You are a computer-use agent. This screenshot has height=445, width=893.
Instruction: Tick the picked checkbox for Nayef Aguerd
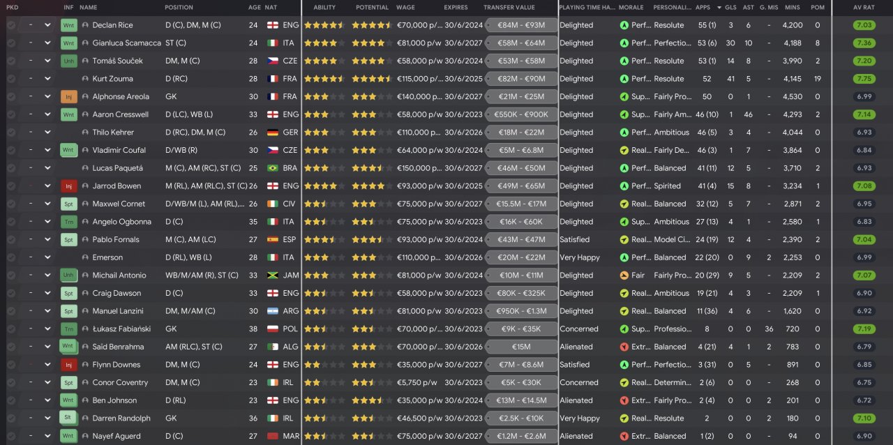coord(11,436)
